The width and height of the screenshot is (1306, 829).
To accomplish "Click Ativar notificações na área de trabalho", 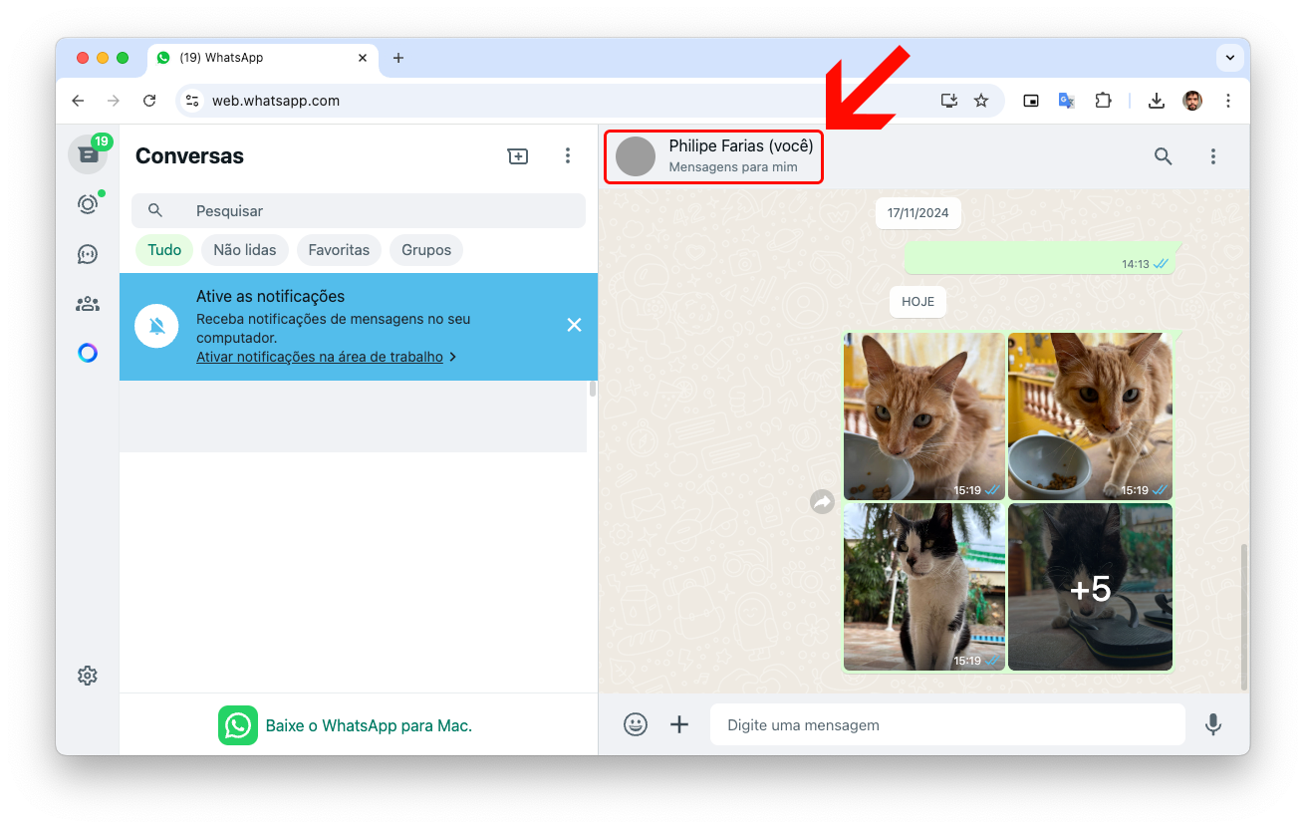I will [320, 357].
